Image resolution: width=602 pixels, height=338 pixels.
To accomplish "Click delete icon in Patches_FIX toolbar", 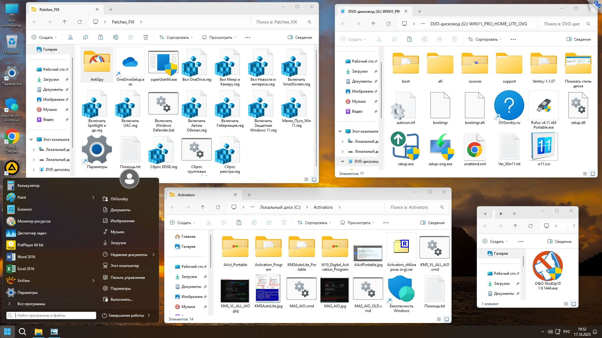I will click(146, 38).
